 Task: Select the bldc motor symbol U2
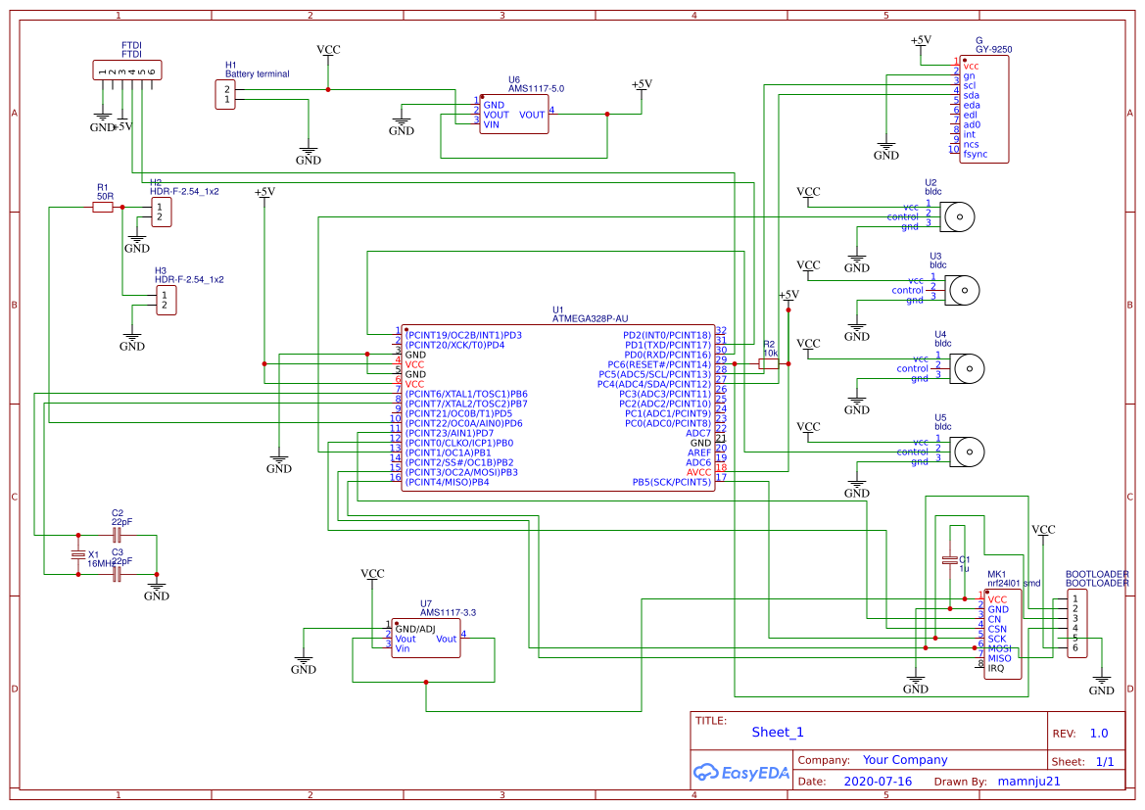958,217
